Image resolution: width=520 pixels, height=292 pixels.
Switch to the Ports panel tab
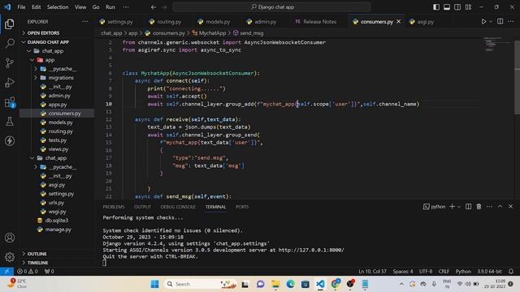pos(242,207)
